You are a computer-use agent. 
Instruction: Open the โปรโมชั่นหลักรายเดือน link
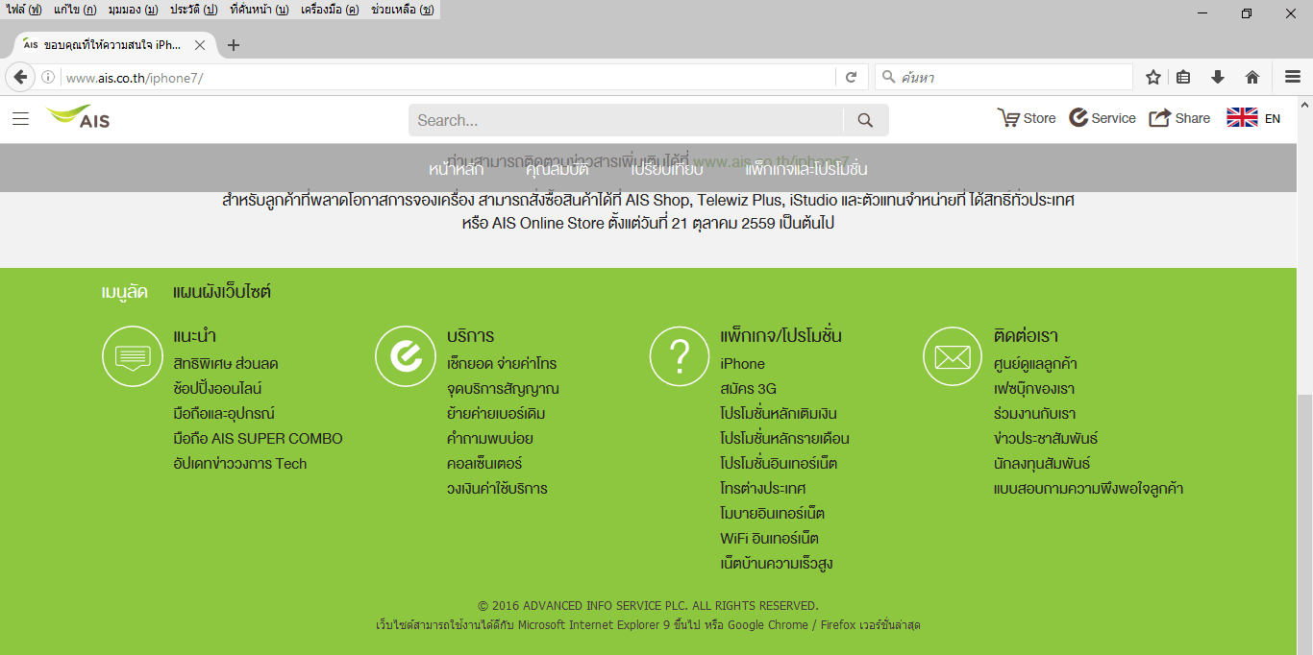coord(784,439)
